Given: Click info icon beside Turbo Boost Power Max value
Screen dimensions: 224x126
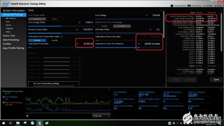Looking at the screenshot, I should [x=78, y=44].
